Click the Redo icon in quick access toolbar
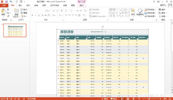 [x=17, y=2]
